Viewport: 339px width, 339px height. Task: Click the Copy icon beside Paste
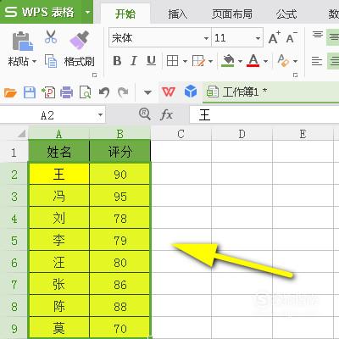click(x=51, y=61)
